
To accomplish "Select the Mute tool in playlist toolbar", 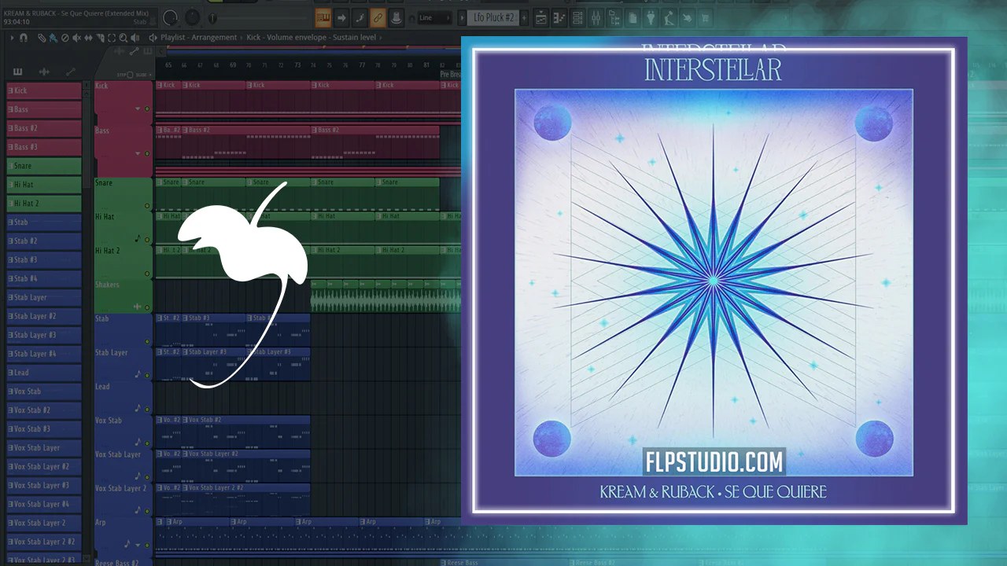I will (75, 38).
